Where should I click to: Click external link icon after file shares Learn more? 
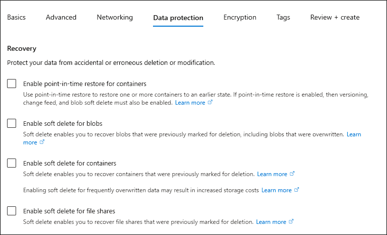coord(291,221)
